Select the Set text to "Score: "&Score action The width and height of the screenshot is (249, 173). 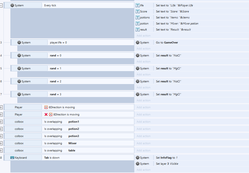(x=172, y=12)
